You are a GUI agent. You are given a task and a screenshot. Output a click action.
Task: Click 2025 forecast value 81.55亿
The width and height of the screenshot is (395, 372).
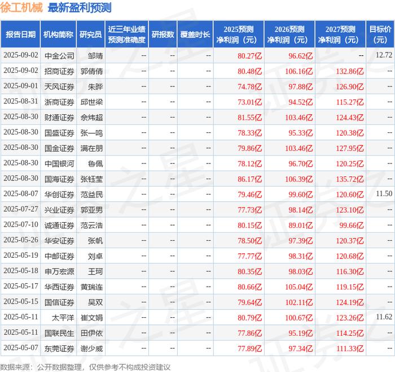coord(249,118)
